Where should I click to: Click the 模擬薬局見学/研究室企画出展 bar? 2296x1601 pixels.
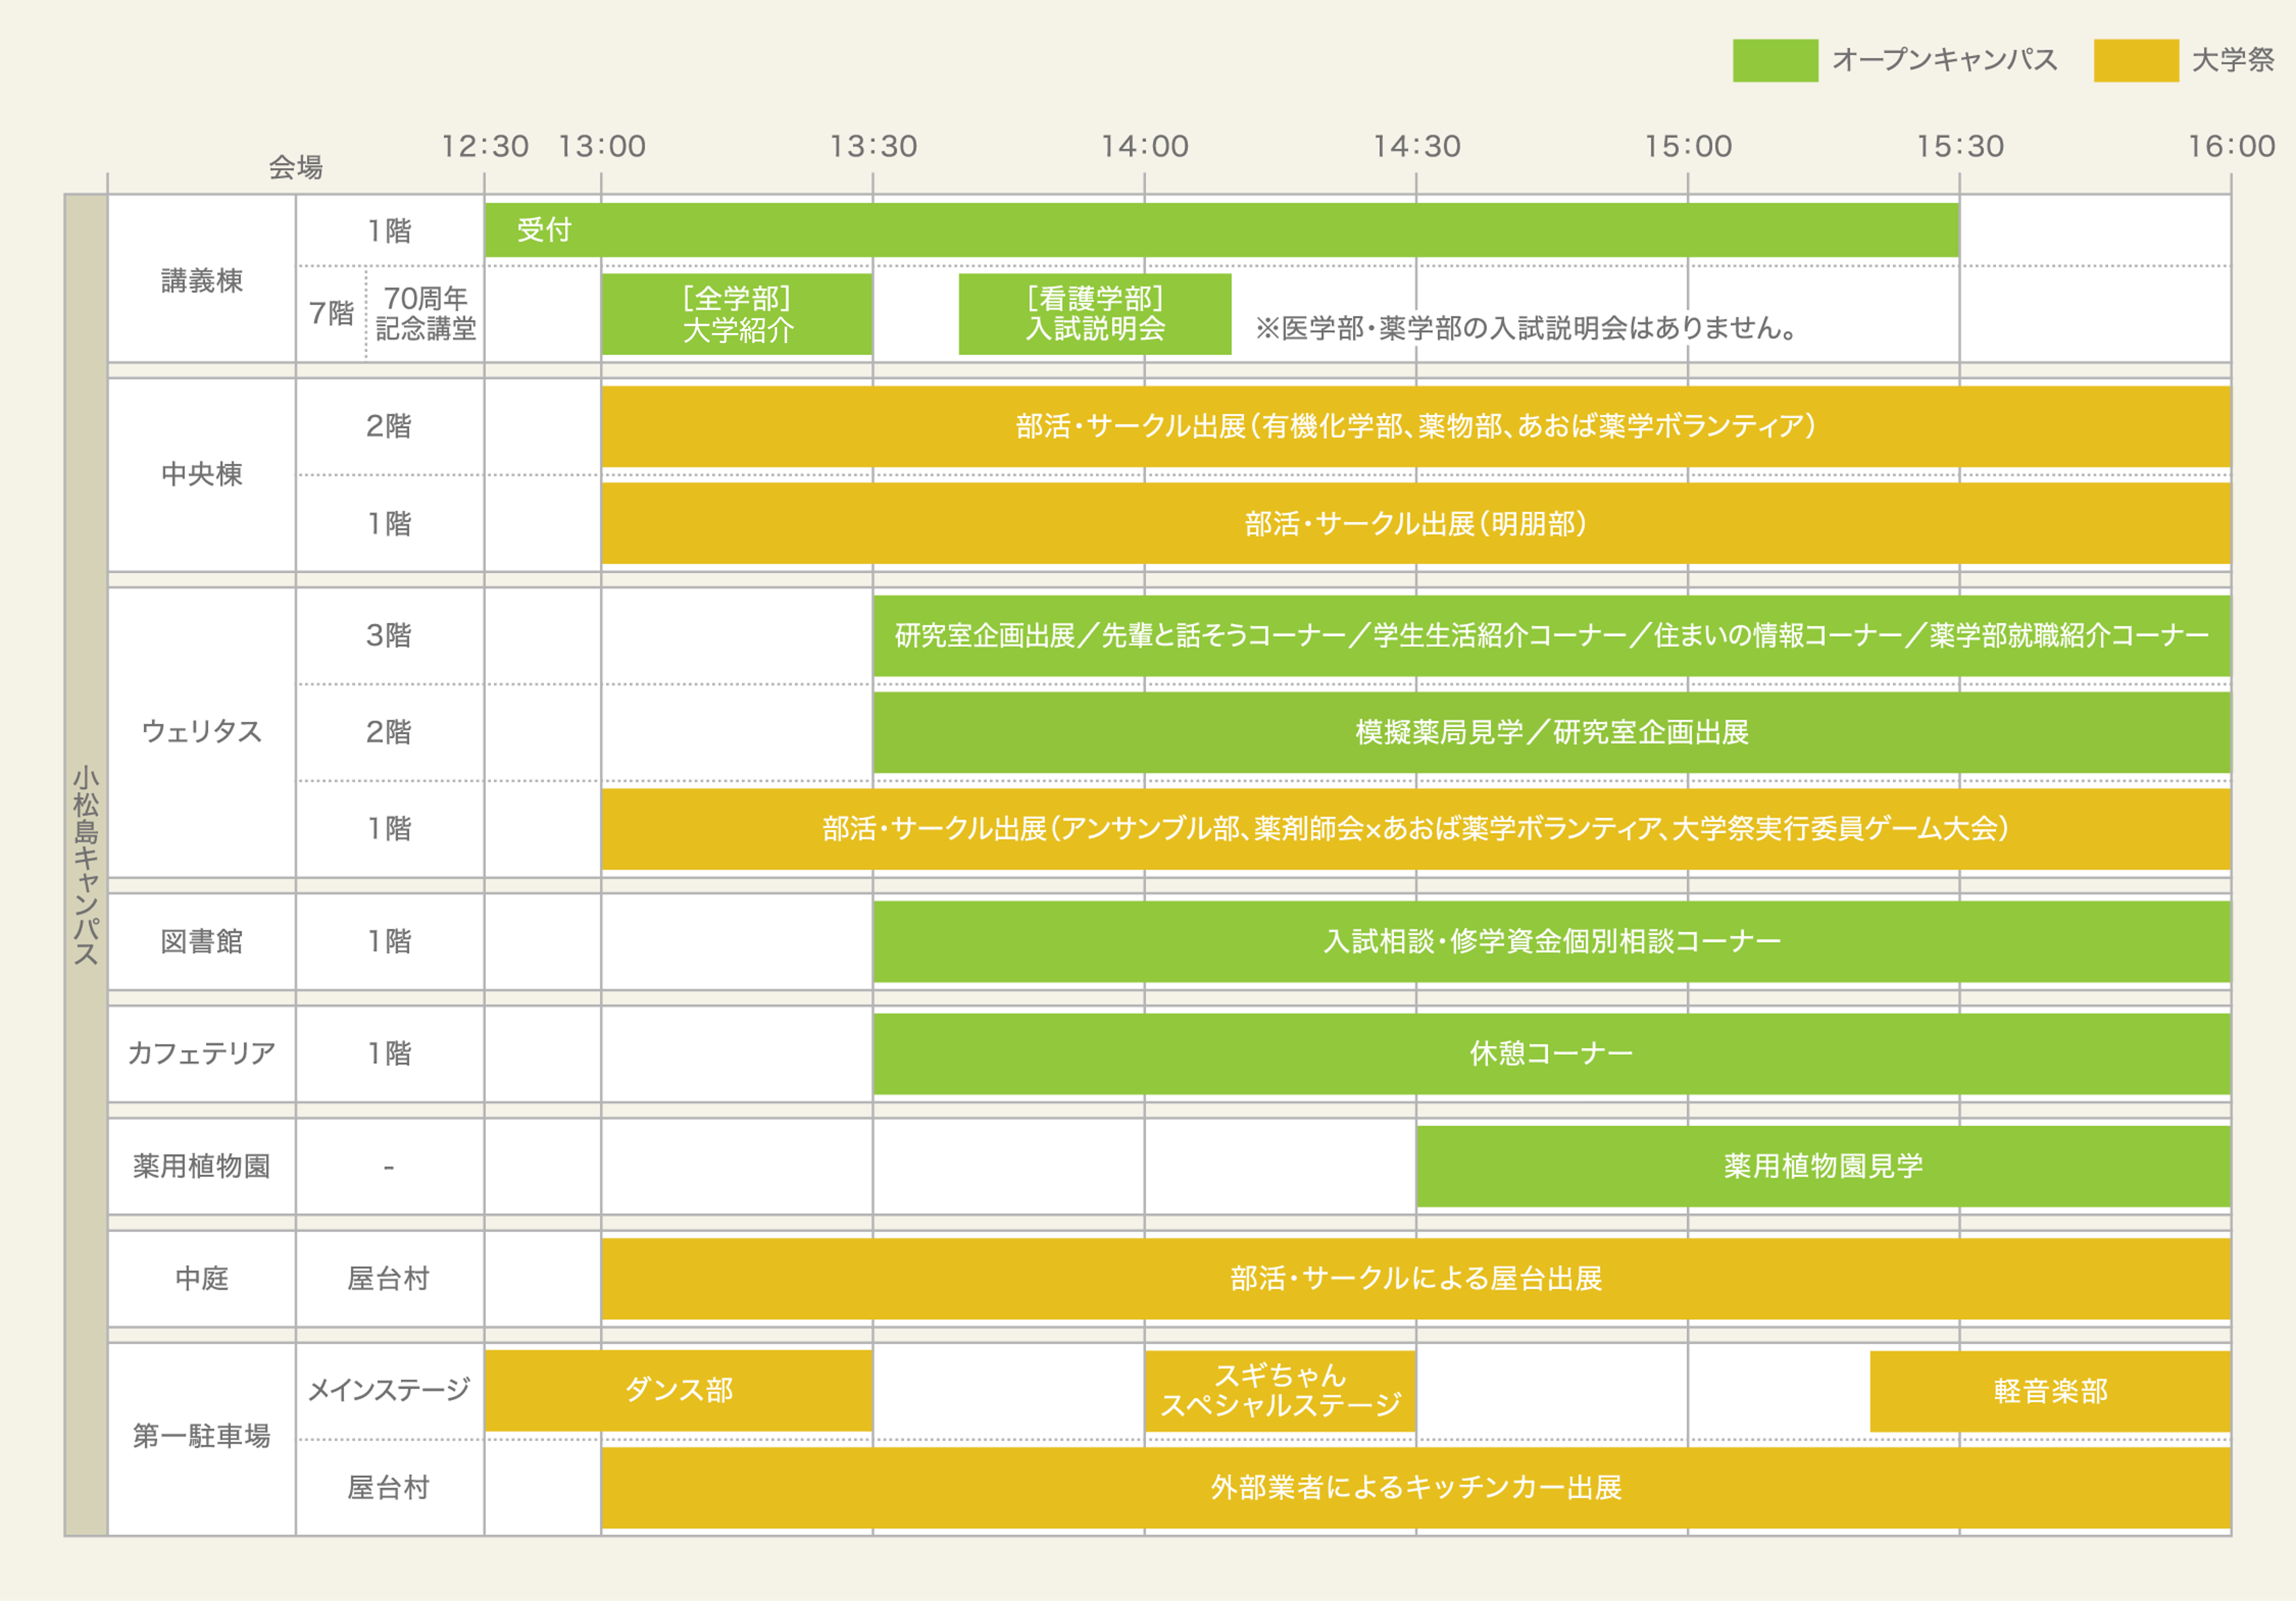point(1552,732)
